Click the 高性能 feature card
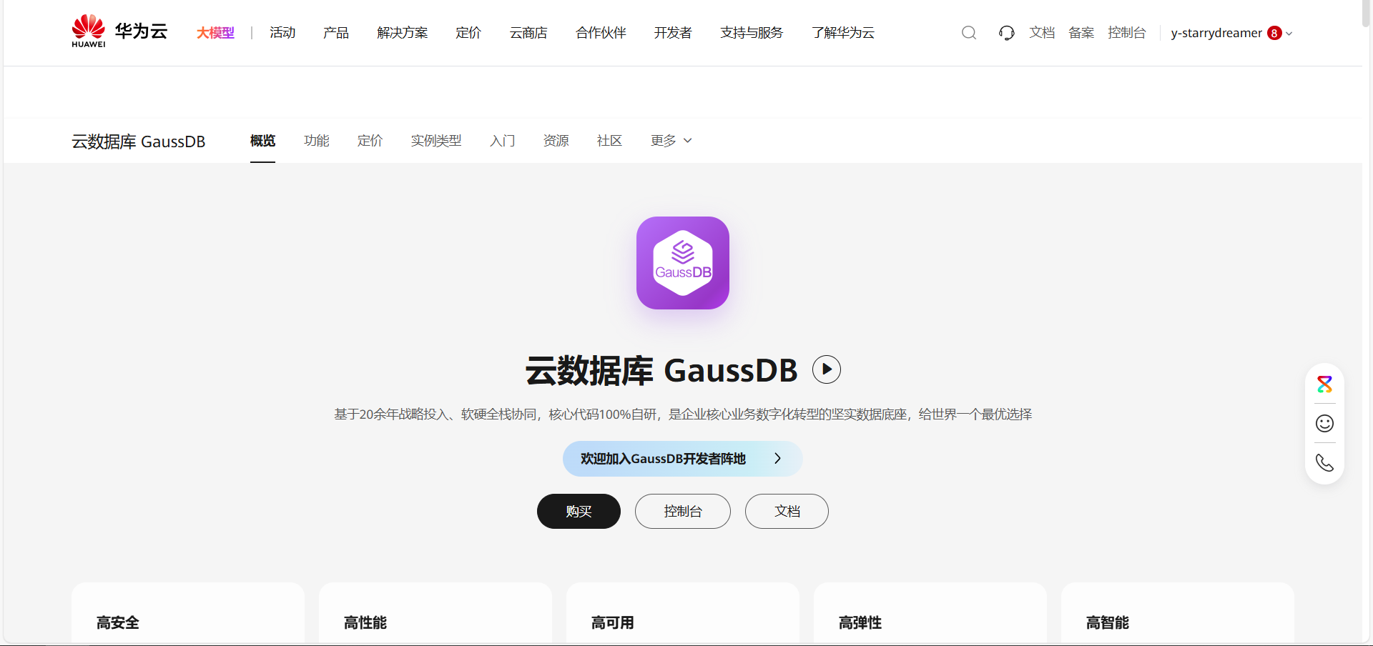This screenshot has height=646, width=1373. [435, 613]
